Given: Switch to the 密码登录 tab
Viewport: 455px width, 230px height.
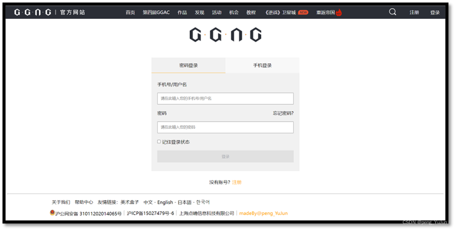Looking at the screenshot, I should pos(188,65).
